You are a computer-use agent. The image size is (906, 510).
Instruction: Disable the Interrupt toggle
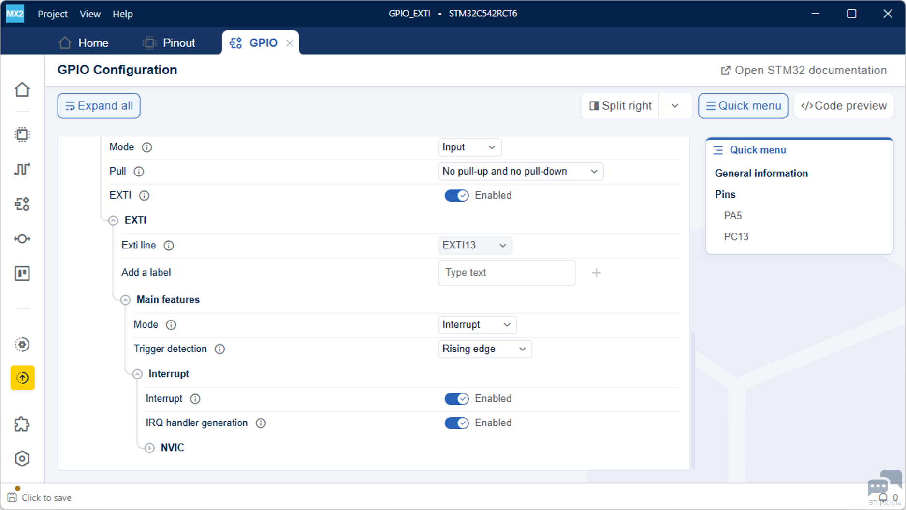[x=456, y=399]
